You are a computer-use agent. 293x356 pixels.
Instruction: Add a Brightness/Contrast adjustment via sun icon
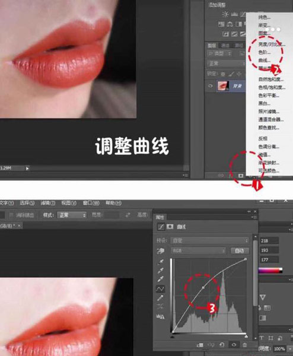click(x=225, y=14)
